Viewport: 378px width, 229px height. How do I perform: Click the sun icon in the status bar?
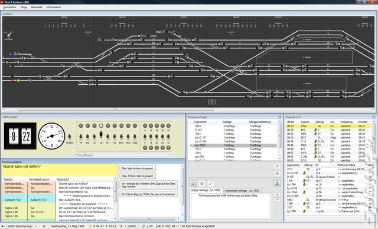click(90, 226)
